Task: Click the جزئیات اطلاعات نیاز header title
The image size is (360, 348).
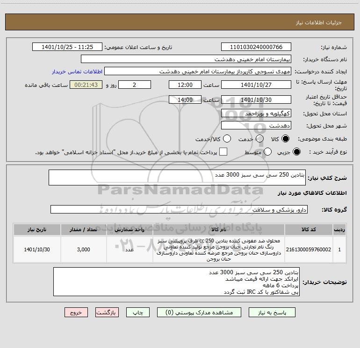Action: [x=318, y=22]
